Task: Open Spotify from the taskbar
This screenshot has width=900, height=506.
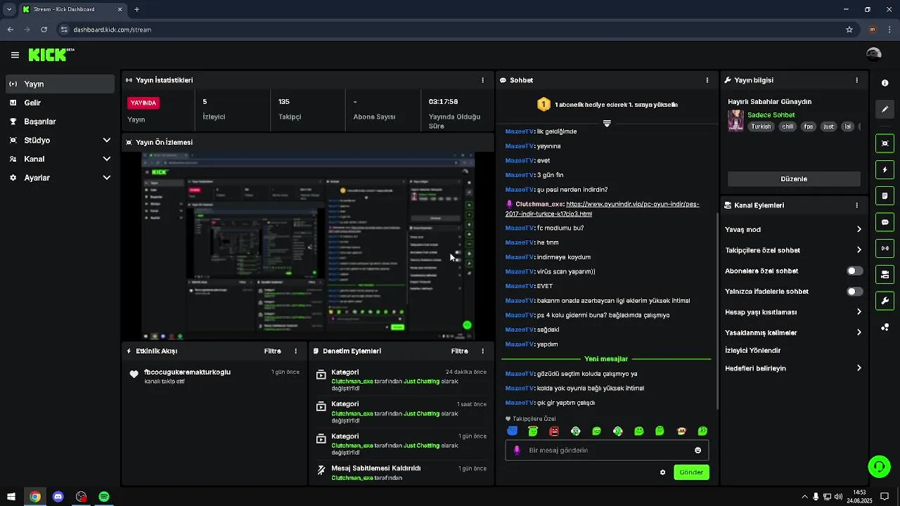Action: (x=104, y=497)
